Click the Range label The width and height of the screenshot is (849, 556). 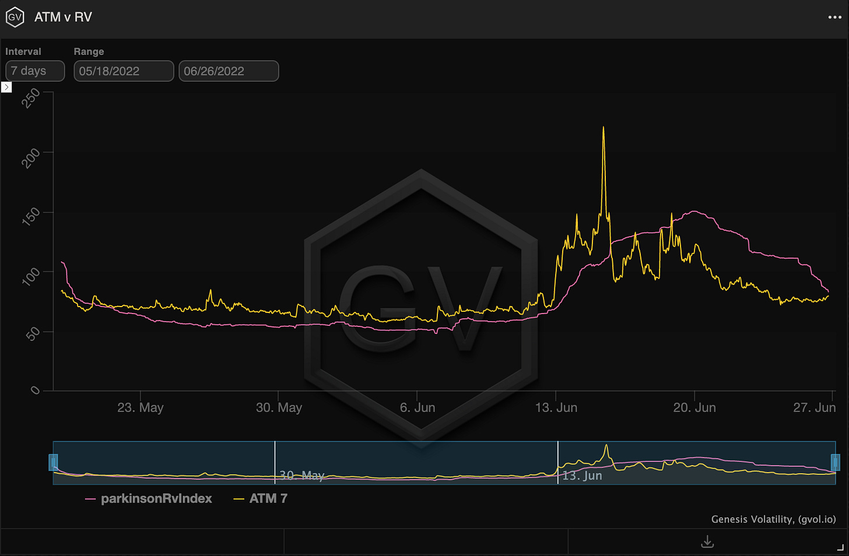pos(89,51)
